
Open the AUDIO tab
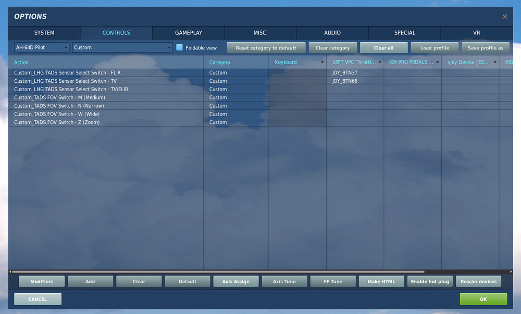coord(332,33)
